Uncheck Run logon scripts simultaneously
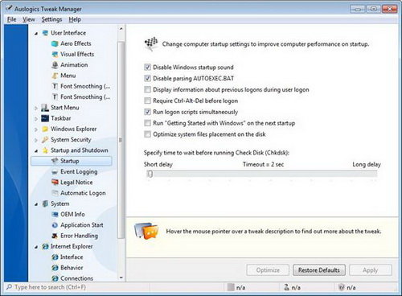The image size is (402, 296). click(x=147, y=112)
